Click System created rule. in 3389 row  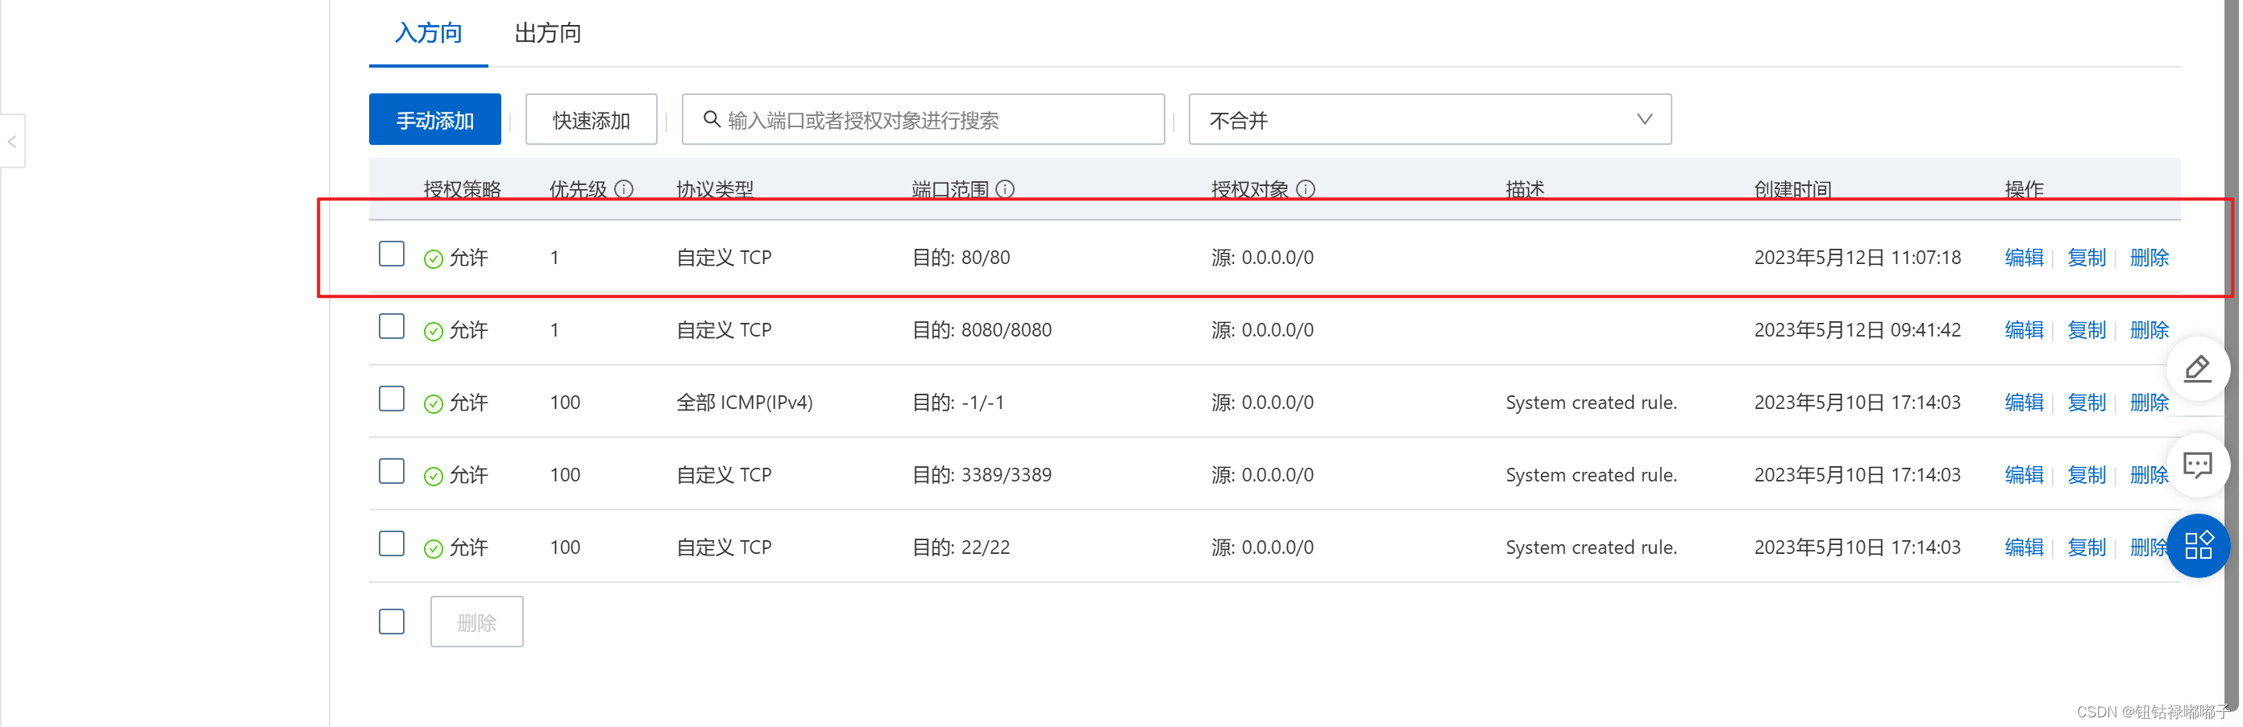click(x=1591, y=474)
